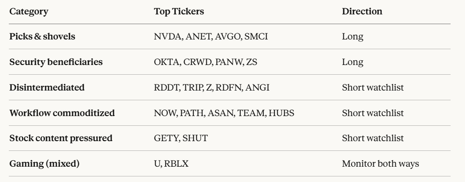This screenshot has width=465, height=182.
Task: Select the Stock content pressured cell
Action: pos(61,138)
